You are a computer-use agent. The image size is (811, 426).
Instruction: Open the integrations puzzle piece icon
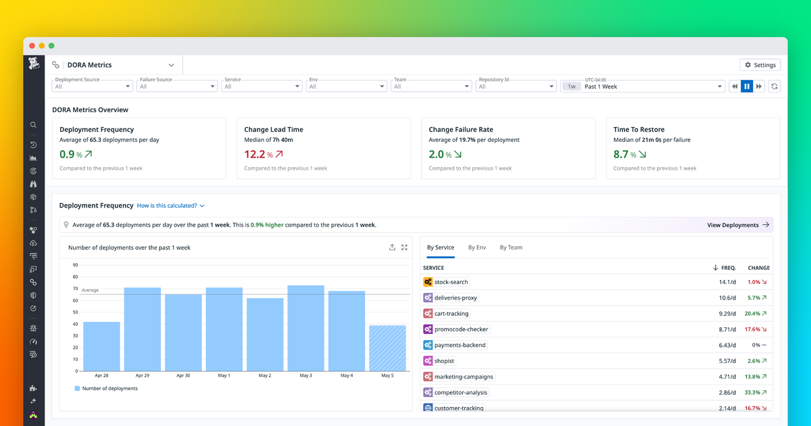coord(33,388)
